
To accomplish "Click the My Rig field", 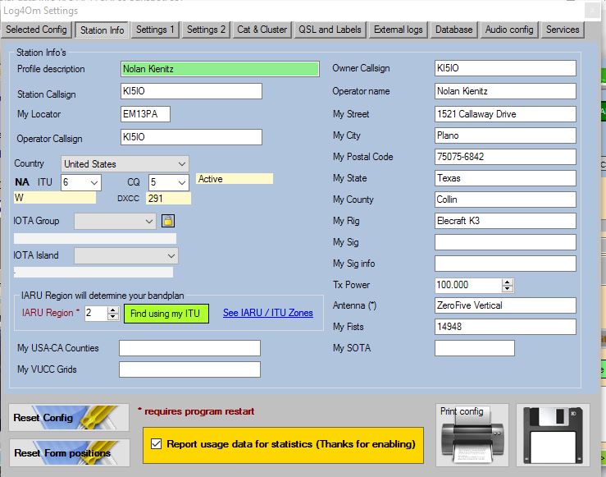I will [505, 221].
